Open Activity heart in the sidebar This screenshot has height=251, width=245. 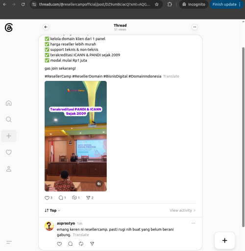(x=9, y=152)
